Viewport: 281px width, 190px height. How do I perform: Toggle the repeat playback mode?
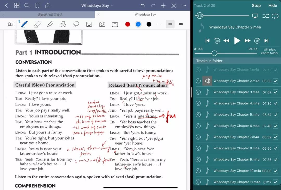coord(275,16)
